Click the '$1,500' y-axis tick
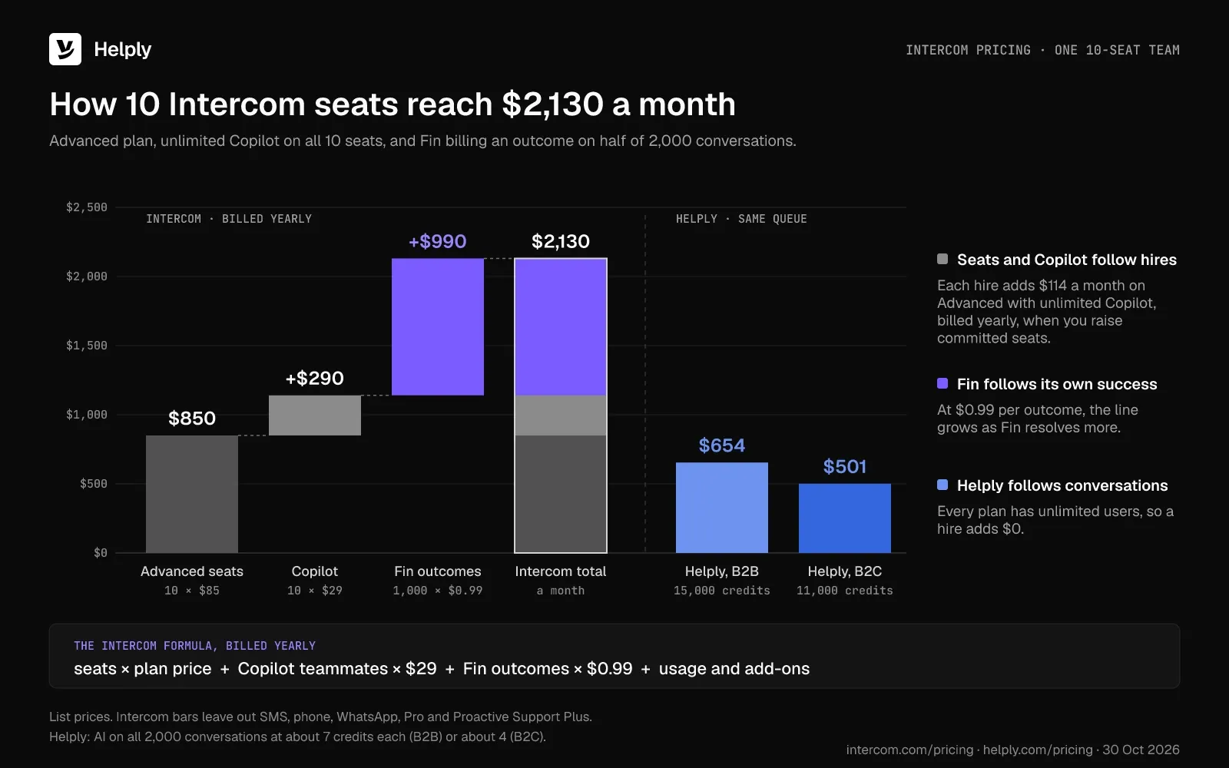The width and height of the screenshot is (1229, 768). (87, 346)
